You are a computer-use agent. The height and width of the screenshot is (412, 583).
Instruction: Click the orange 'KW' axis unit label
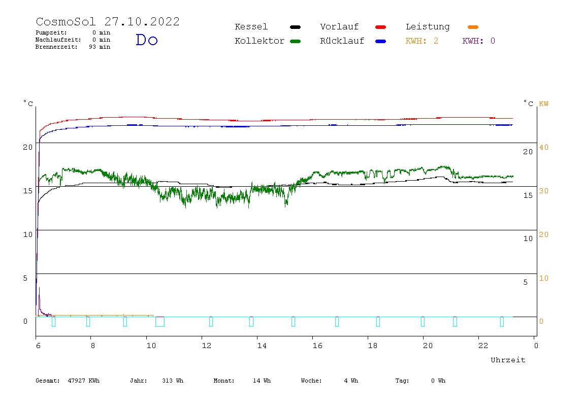tap(543, 104)
